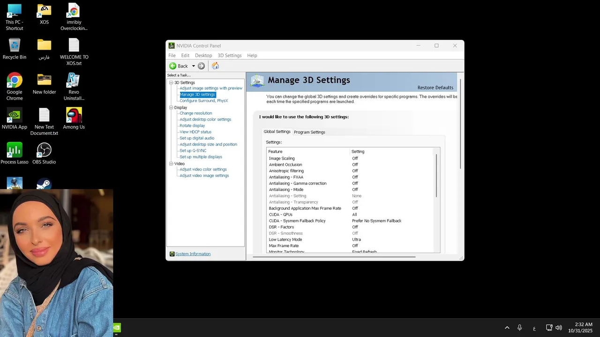This screenshot has height=337, width=600.
Task: Open New Text Document.txt file
Action: pos(44,122)
